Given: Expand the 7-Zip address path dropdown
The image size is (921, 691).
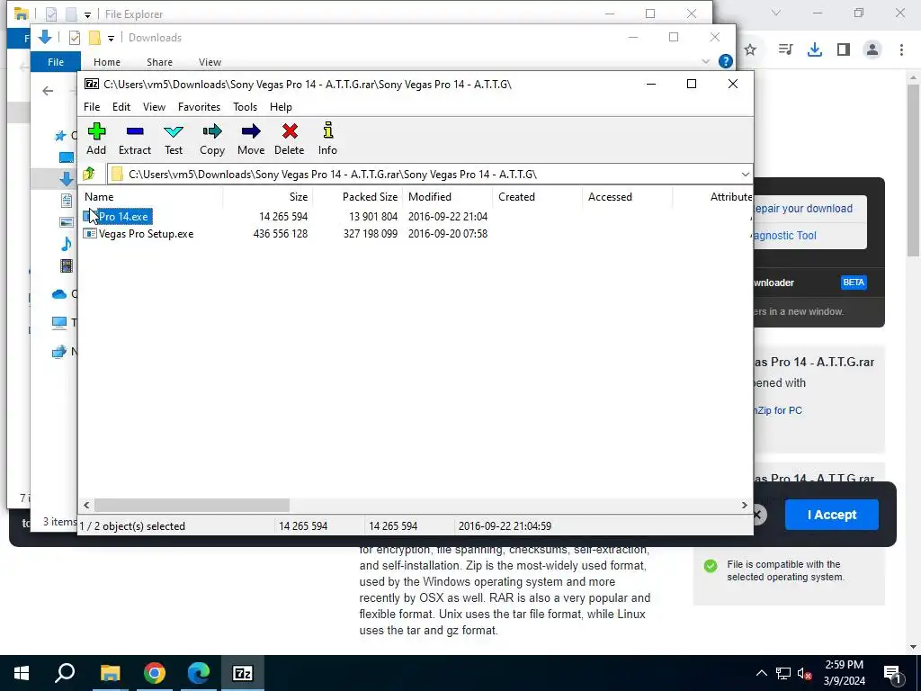Looking at the screenshot, I should click(745, 175).
